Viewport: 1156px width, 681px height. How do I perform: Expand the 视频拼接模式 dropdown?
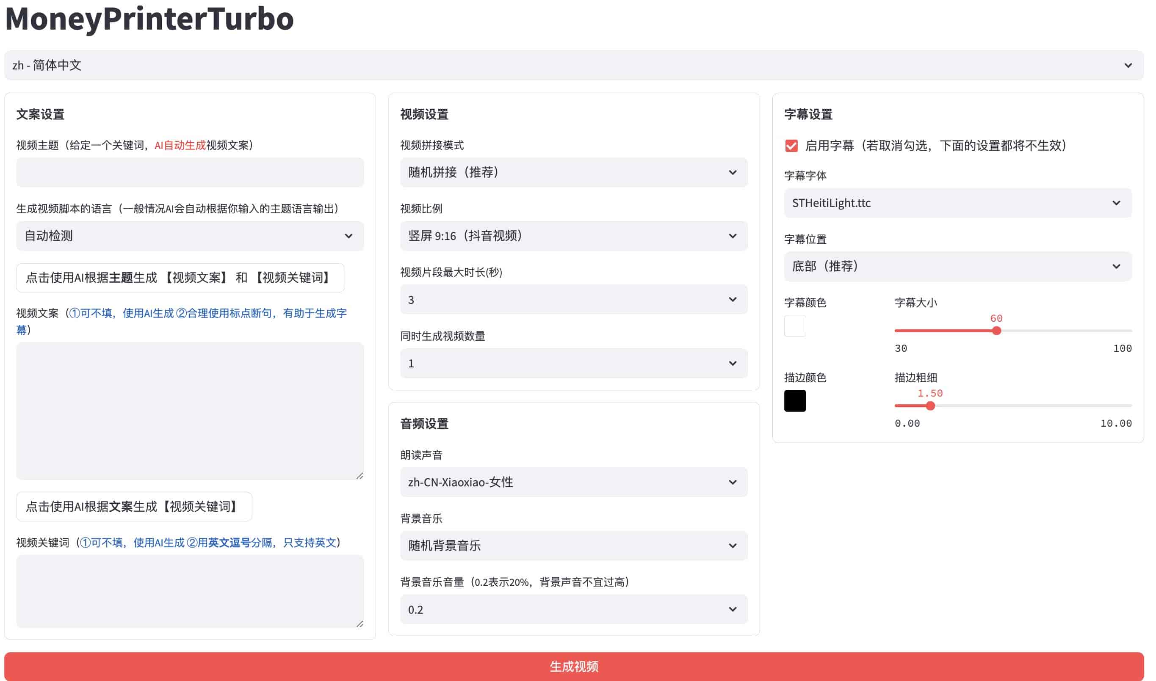pos(574,173)
